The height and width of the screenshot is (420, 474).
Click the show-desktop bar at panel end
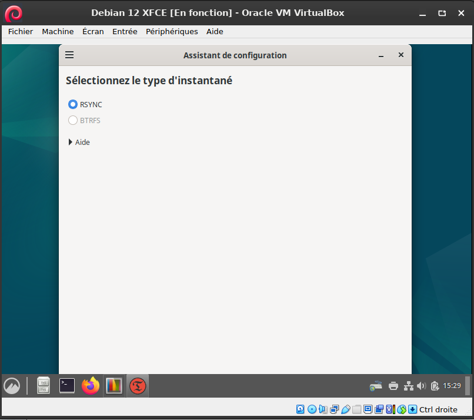[468, 386]
